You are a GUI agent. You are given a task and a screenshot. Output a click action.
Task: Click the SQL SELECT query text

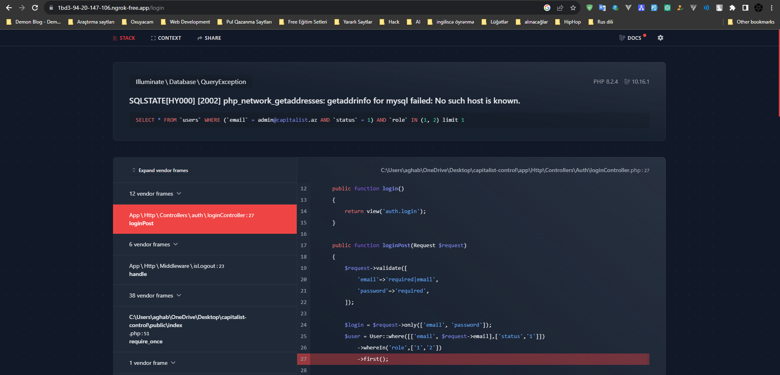pos(300,120)
